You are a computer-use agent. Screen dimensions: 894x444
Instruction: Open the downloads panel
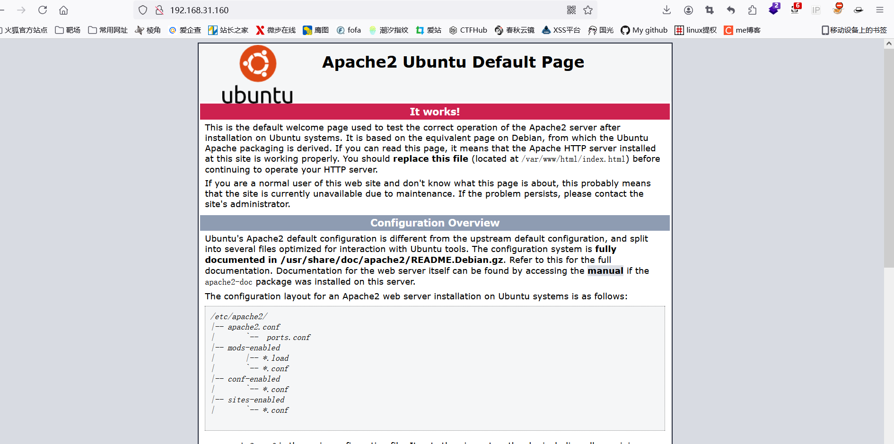pos(666,10)
